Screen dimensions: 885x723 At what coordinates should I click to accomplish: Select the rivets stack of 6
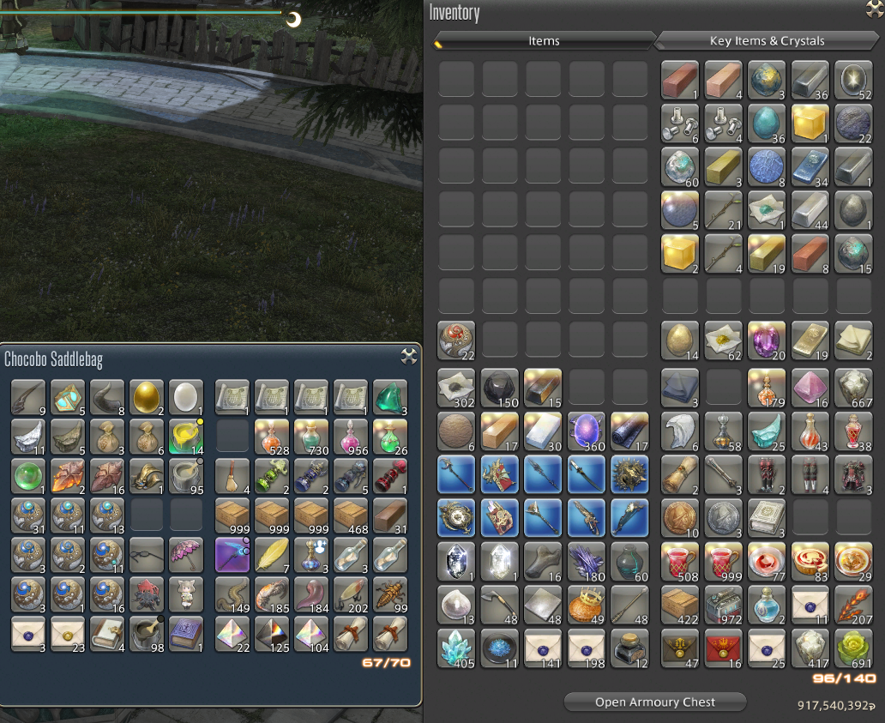click(679, 124)
